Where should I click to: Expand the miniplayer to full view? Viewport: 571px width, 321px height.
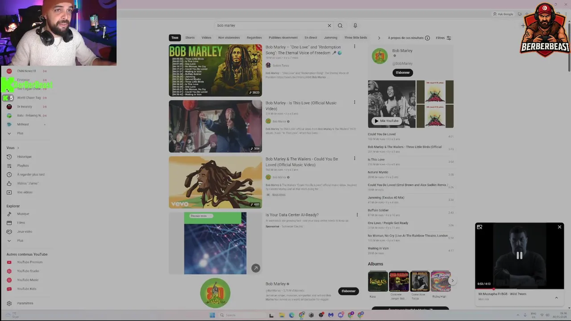click(x=480, y=227)
